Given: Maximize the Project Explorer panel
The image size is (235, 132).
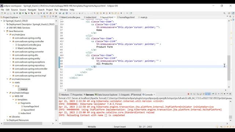Looking at the screenshot, I should (x=56, y=16).
